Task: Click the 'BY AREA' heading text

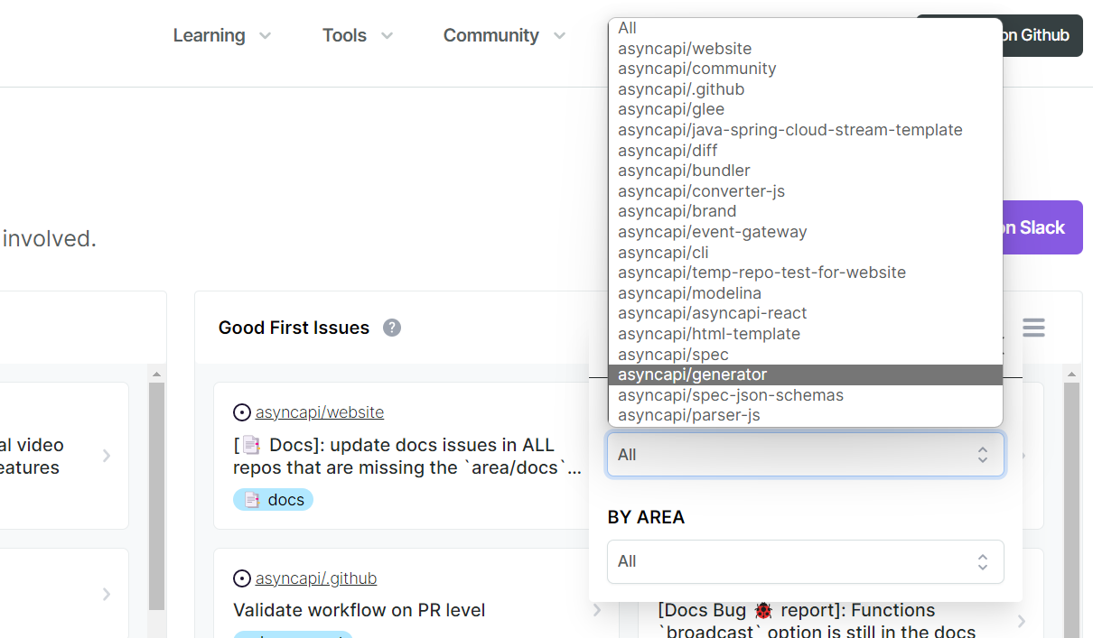Action: 646,517
